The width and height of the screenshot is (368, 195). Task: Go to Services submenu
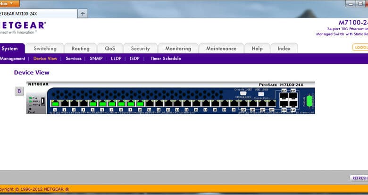(74, 59)
